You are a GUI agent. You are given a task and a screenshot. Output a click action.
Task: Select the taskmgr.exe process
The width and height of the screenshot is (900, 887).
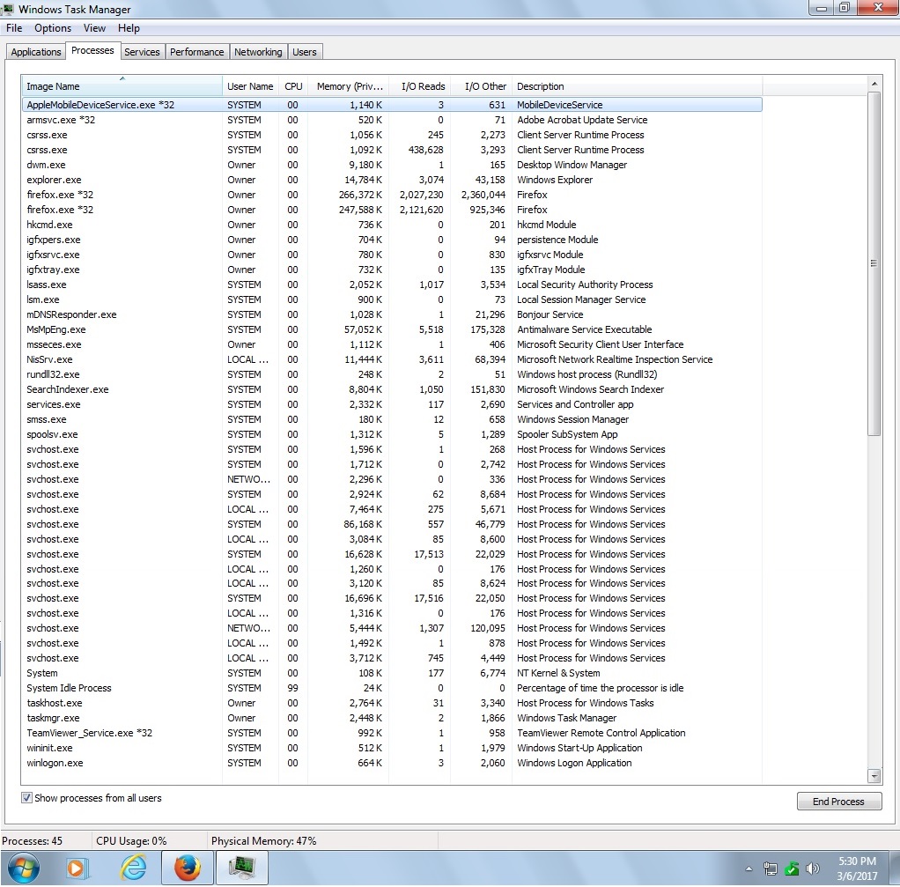(x=392, y=718)
